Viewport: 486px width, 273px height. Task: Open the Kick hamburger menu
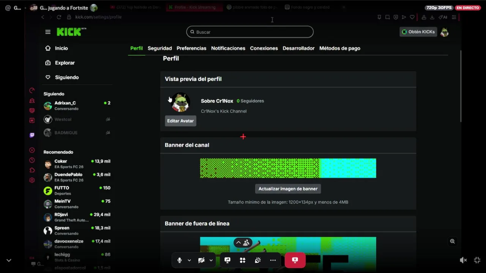[x=48, y=32]
